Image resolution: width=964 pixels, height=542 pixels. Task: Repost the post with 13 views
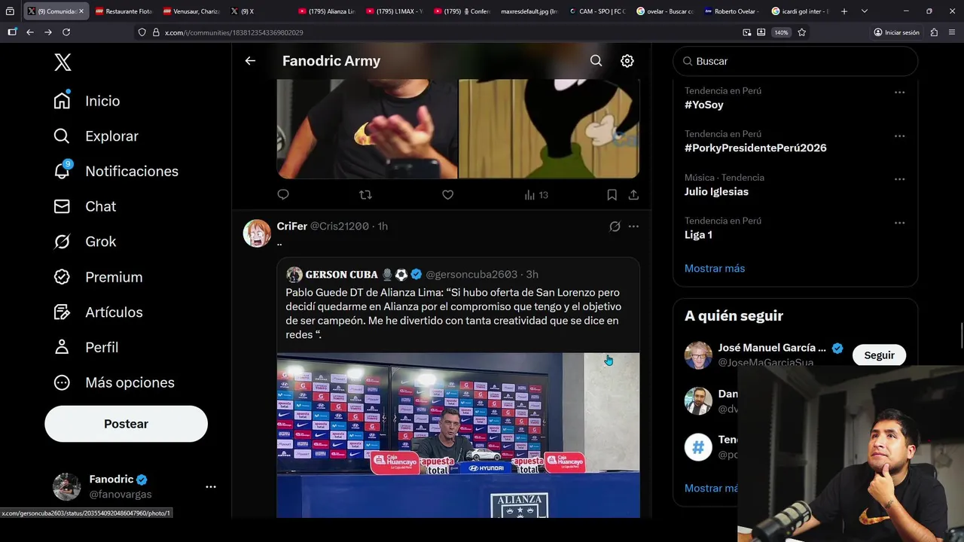pyautogui.click(x=365, y=195)
